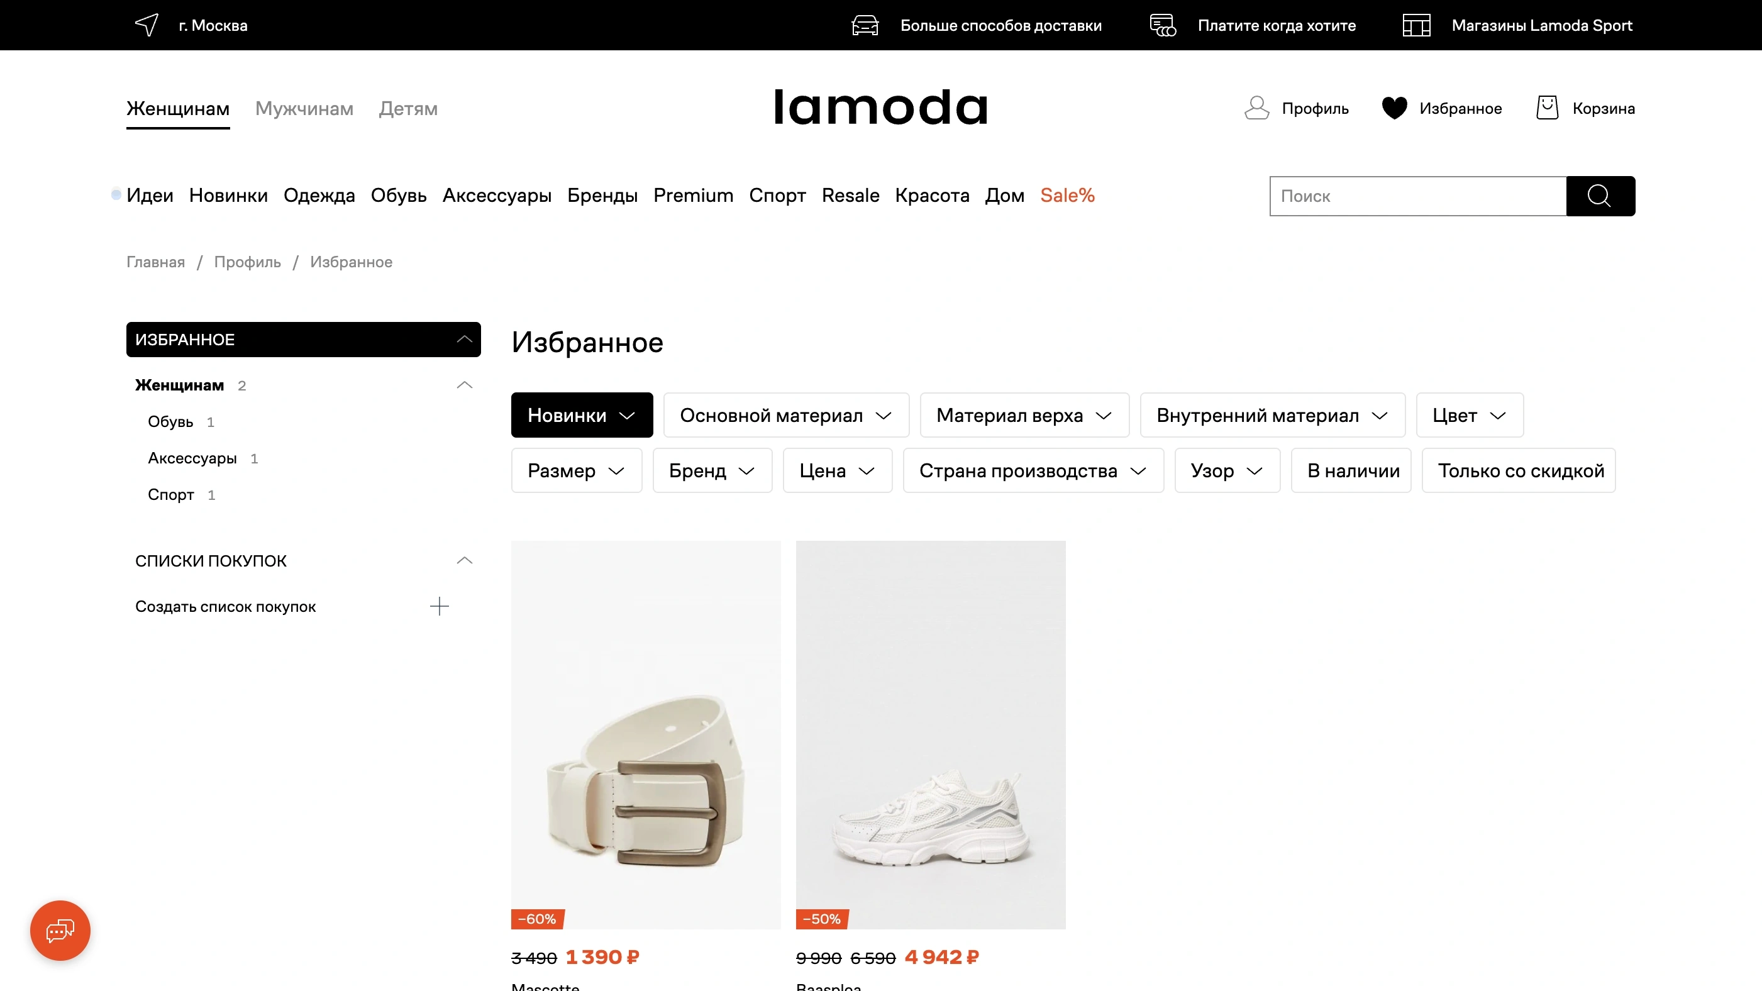The image size is (1762, 991).
Task: Enable the В наличии filter
Action: click(1350, 470)
